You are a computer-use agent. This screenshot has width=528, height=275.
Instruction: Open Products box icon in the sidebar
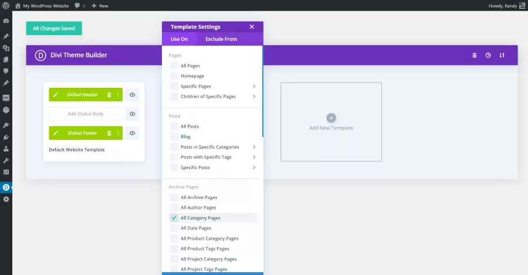tap(6, 110)
